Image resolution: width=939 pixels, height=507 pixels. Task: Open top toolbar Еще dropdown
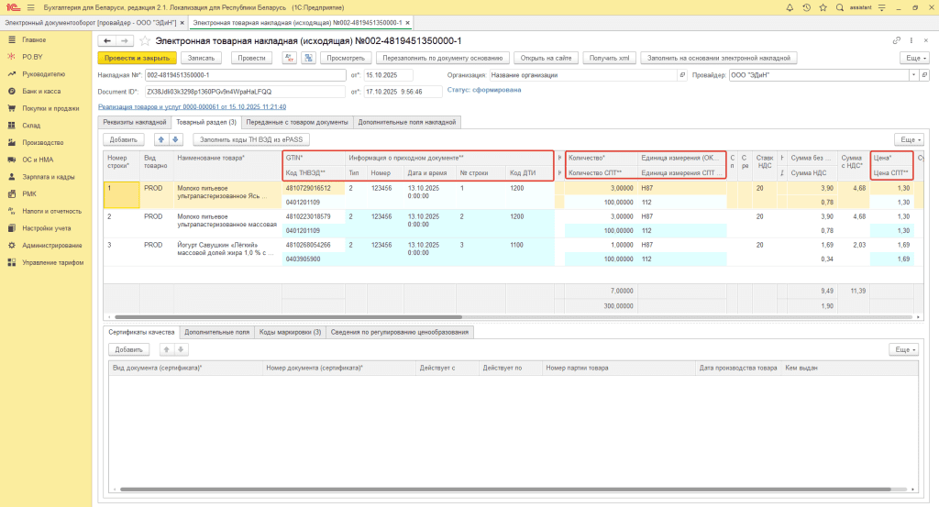tap(914, 58)
